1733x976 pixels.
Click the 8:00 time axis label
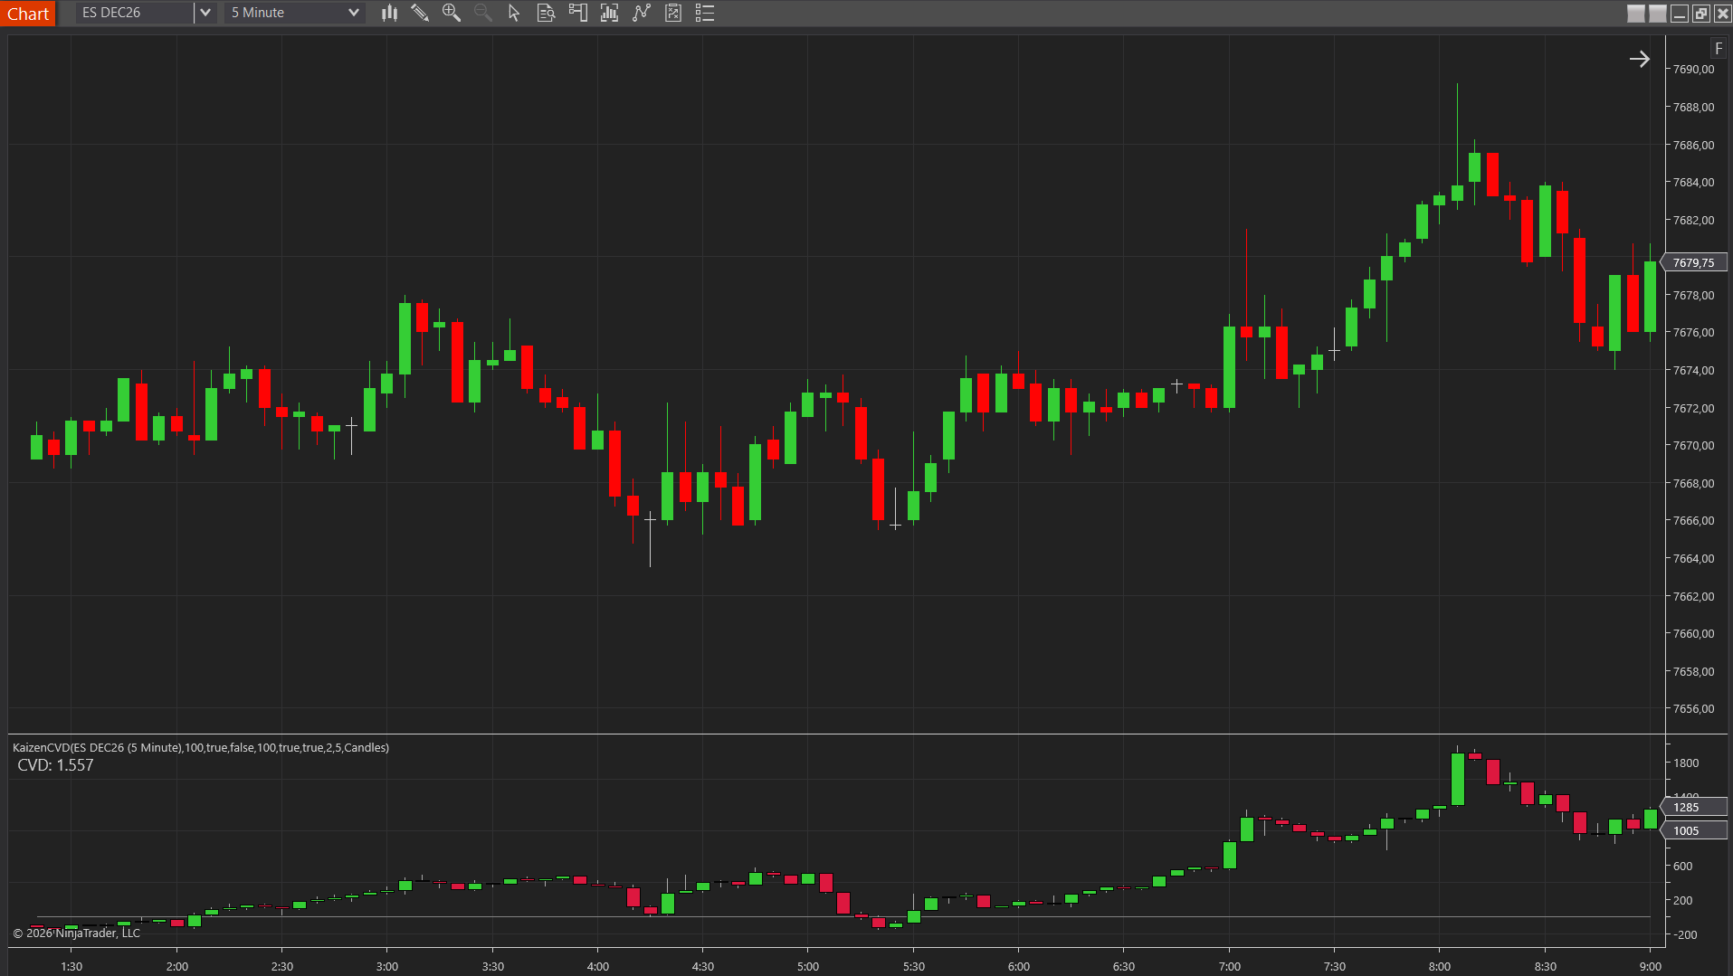click(x=1440, y=966)
